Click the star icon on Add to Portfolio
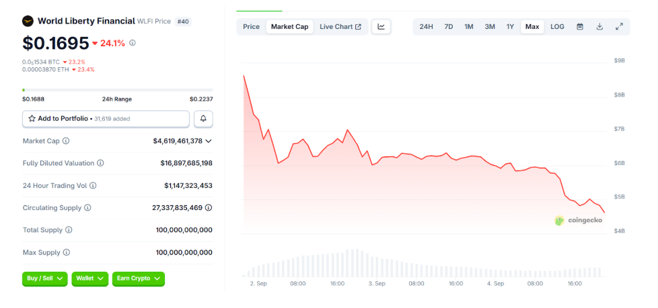 click(x=32, y=119)
